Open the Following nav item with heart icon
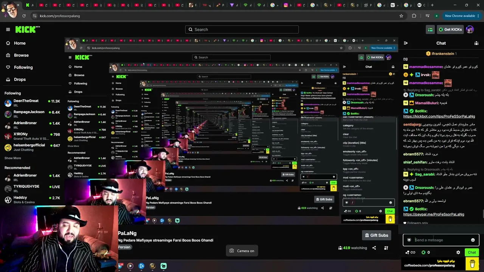This screenshot has width=484, height=272. click(x=23, y=67)
